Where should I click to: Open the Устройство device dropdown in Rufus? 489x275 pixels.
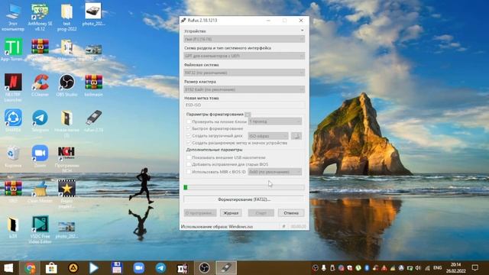244,39
